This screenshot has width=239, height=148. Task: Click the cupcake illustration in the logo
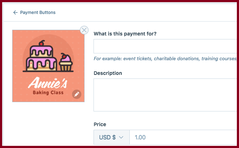click(x=66, y=62)
